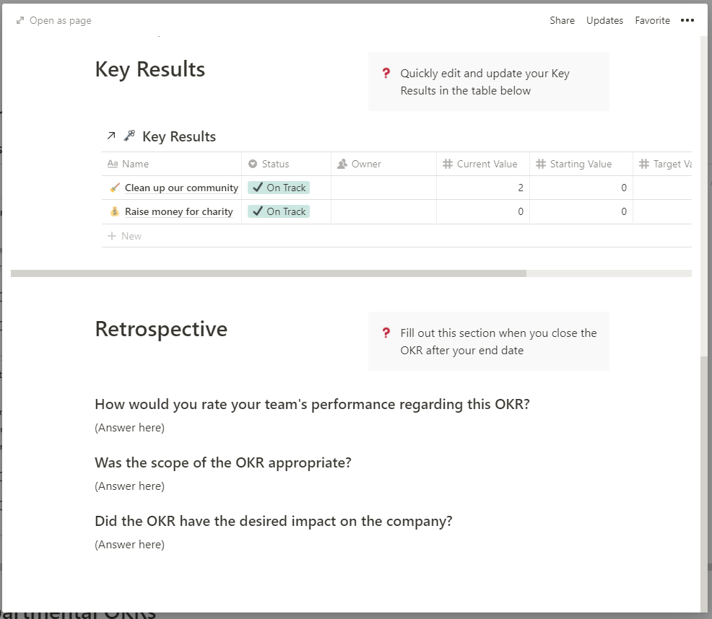
Task: Open the three-dot more options menu
Action: point(687,20)
